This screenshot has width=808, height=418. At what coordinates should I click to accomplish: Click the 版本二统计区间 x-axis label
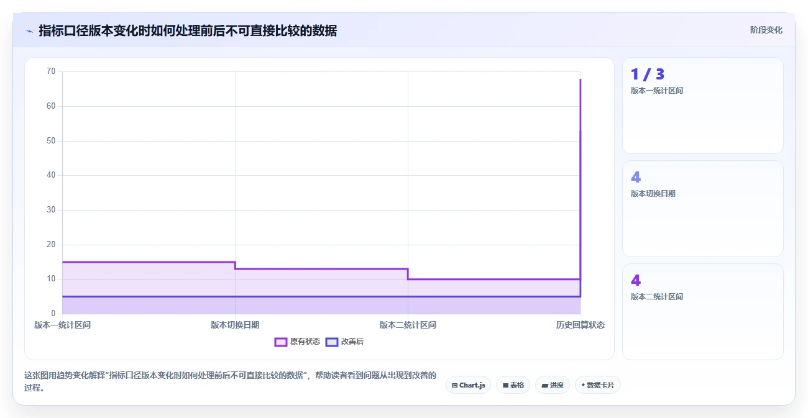pos(408,325)
